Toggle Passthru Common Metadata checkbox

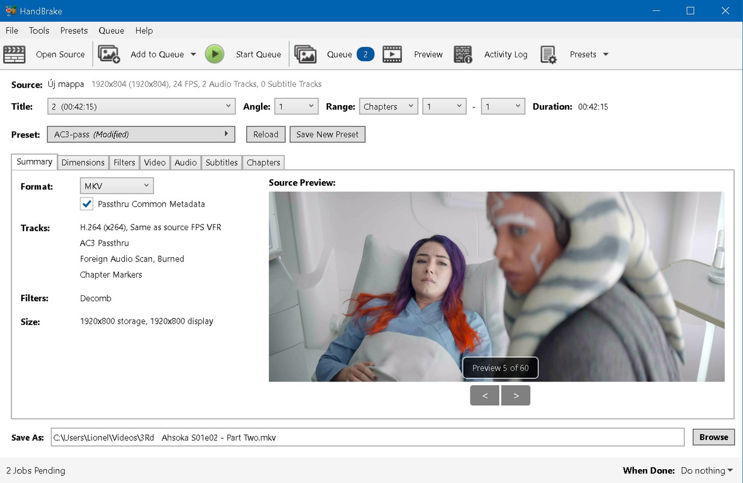pos(87,204)
